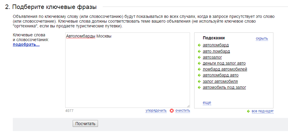This screenshot has height=137, width=288.
Task: Click arrow icon for 'ломбард автомобилей'
Action: [x=199, y=69]
